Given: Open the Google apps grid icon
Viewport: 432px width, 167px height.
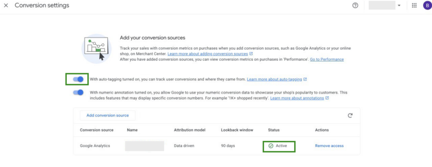Looking at the screenshot, I should [414, 5].
